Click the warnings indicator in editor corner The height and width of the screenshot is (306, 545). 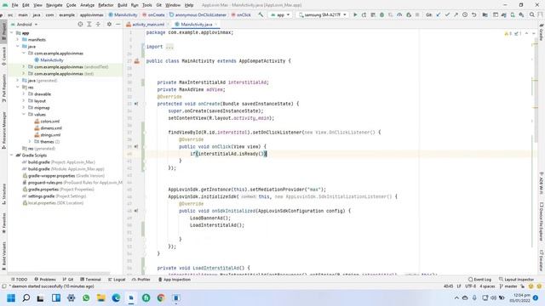508,34
